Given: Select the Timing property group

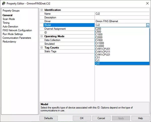Looking at the screenshot, I should click(x=6, y=23).
